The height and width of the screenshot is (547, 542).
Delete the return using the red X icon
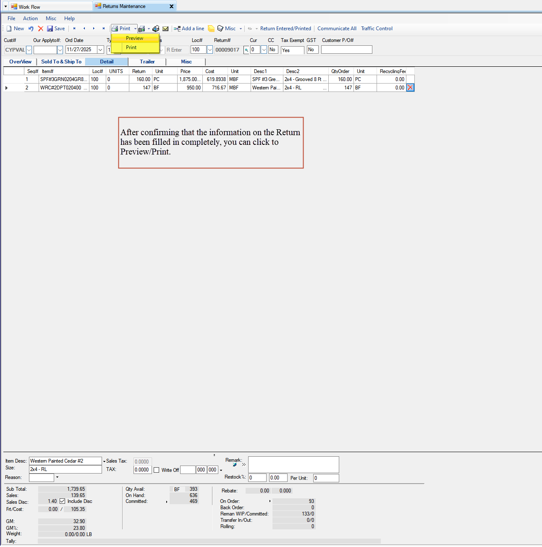40,28
